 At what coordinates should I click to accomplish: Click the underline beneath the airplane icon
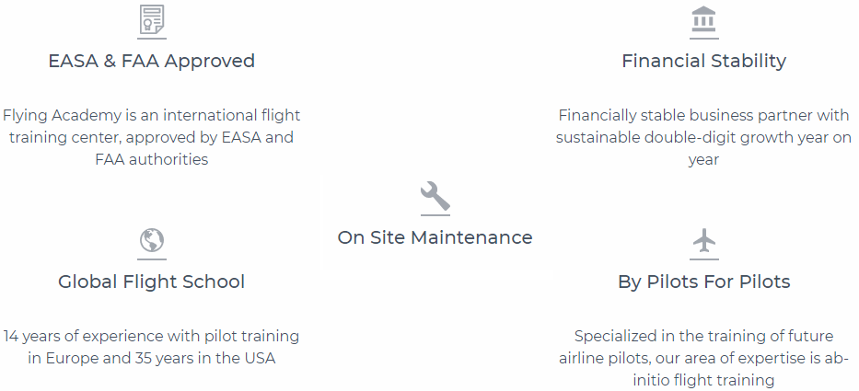(x=704, y=259)
